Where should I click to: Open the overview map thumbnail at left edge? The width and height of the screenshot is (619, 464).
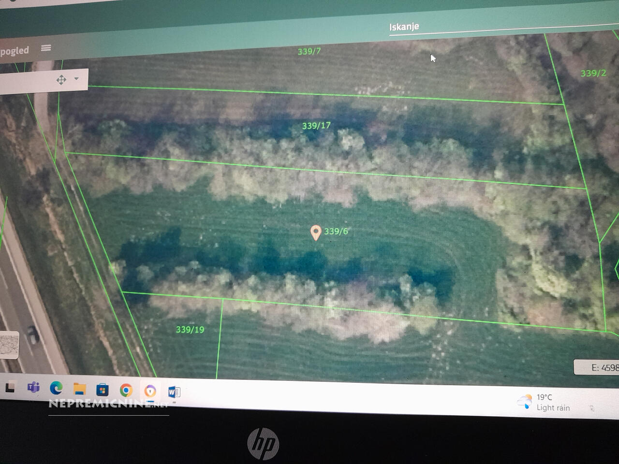coord(9,345)
